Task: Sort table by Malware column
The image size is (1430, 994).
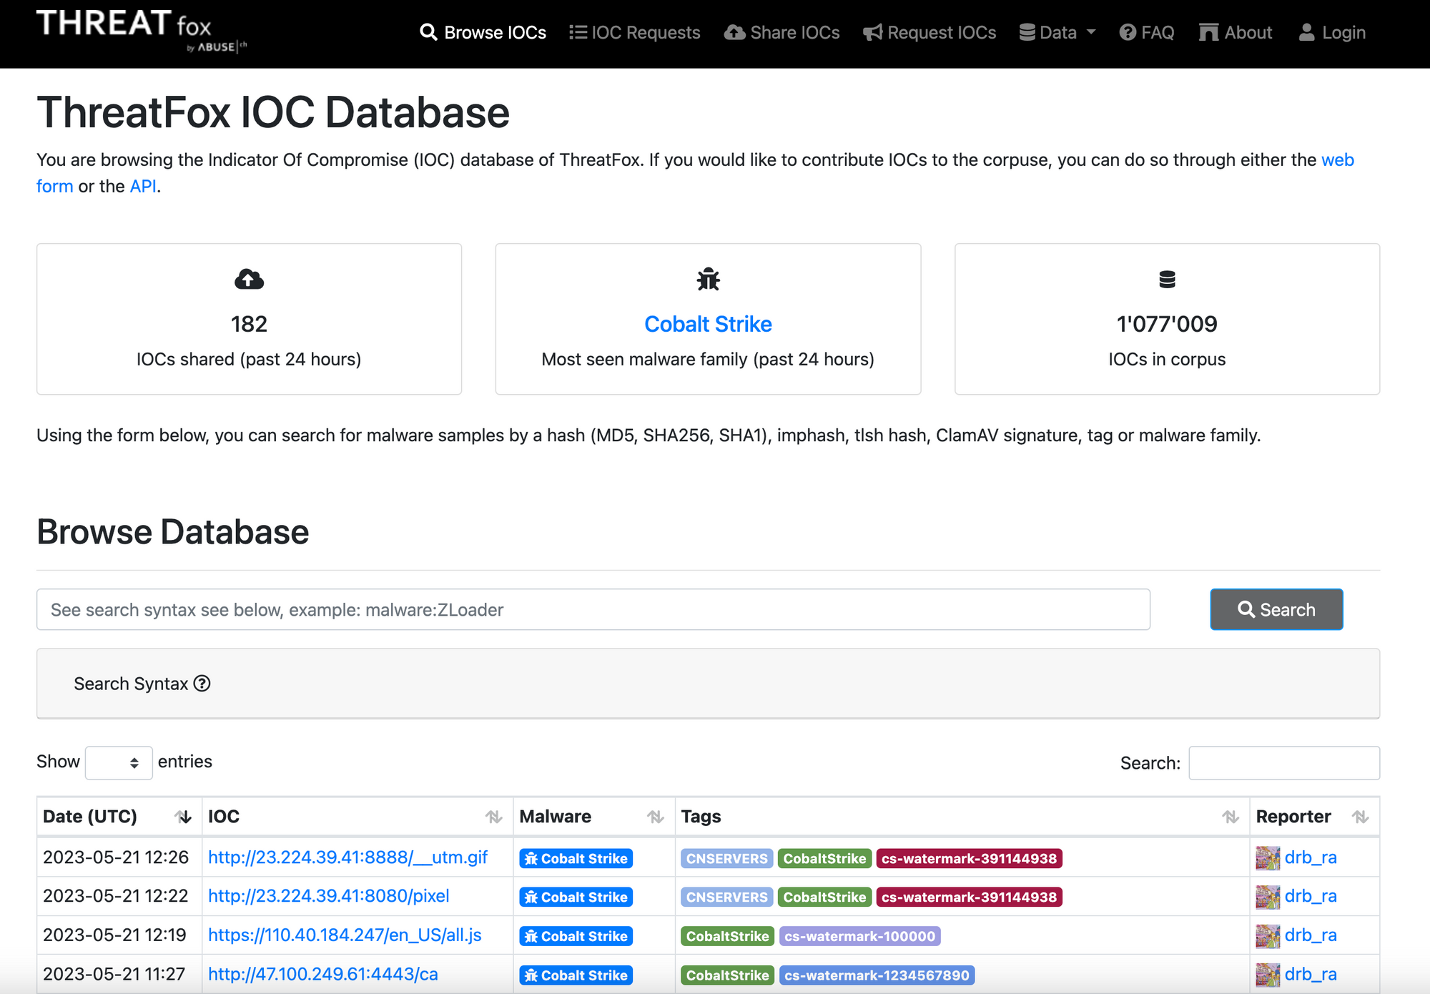Action: coord(593,817)
